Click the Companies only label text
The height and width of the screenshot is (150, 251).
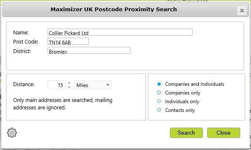[183, 93]
